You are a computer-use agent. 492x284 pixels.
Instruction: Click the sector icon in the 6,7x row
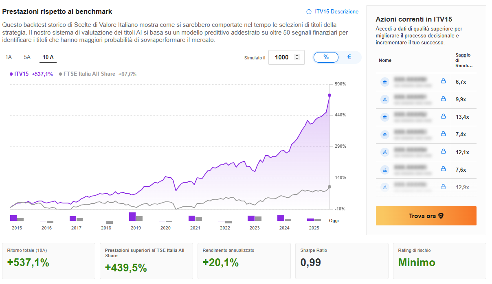(x=384, y=82)
